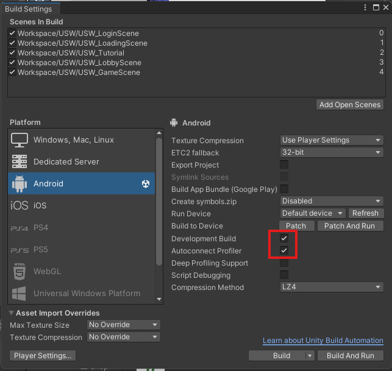Open the Run Device dropdown
Viewport: 392px width, 371px height.
pos(313,213)
